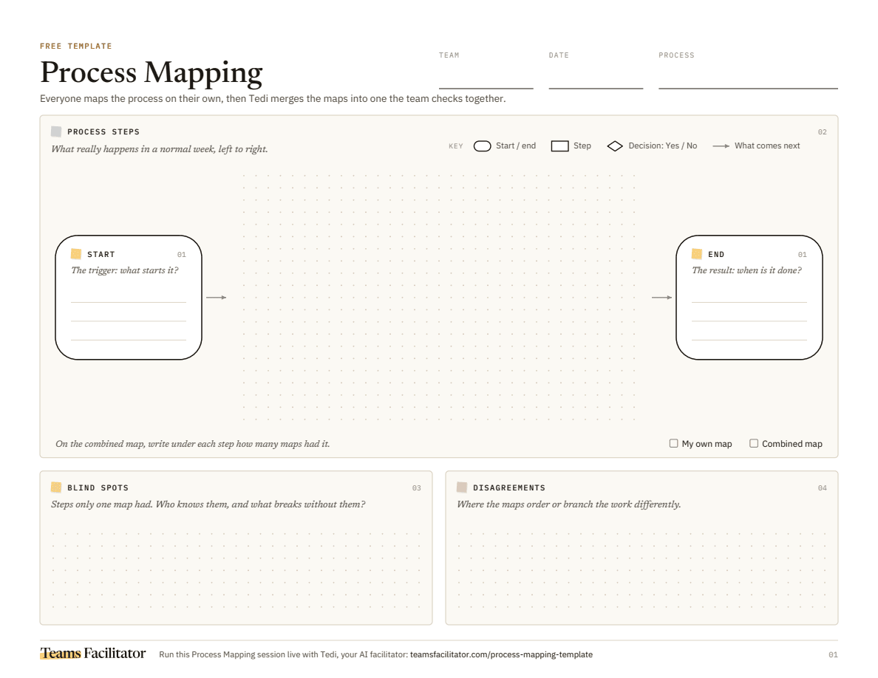Viewport: 878px width, 678px height.
Task: Click the arrow before the END box
Action: (x=662, y=298)
